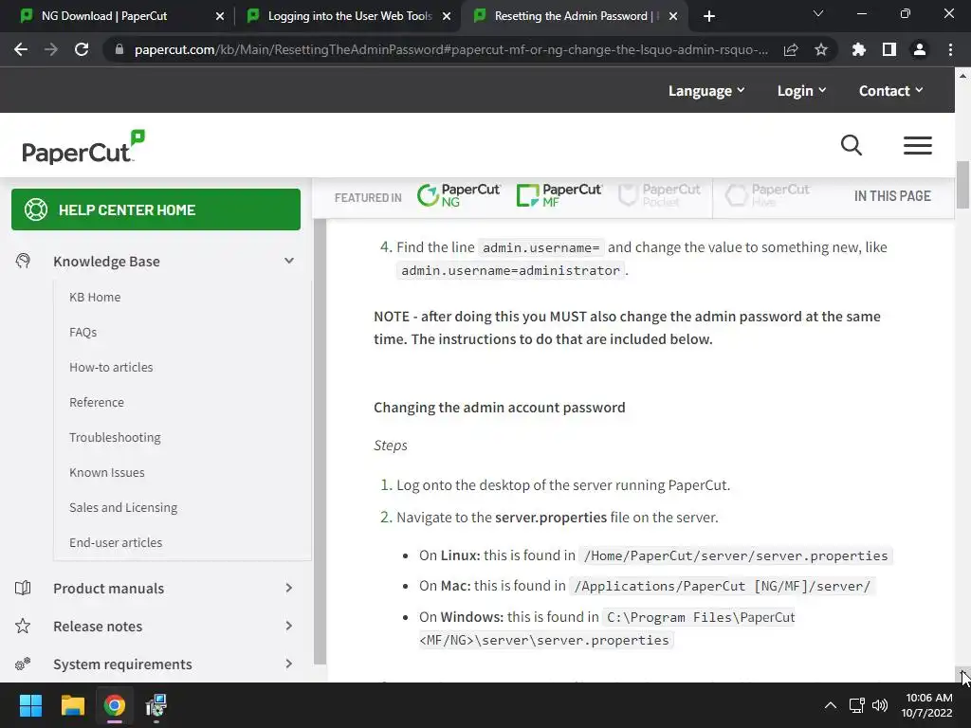
Task: Open the clock and date tray
Action: 927,705
